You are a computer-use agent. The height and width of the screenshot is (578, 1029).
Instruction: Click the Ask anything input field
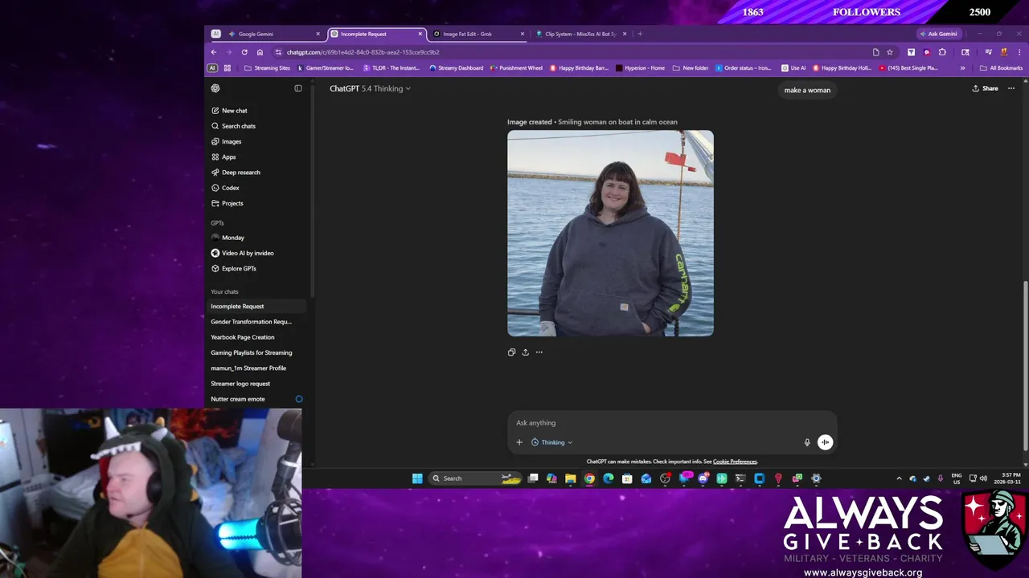click(x=671, y=423)
